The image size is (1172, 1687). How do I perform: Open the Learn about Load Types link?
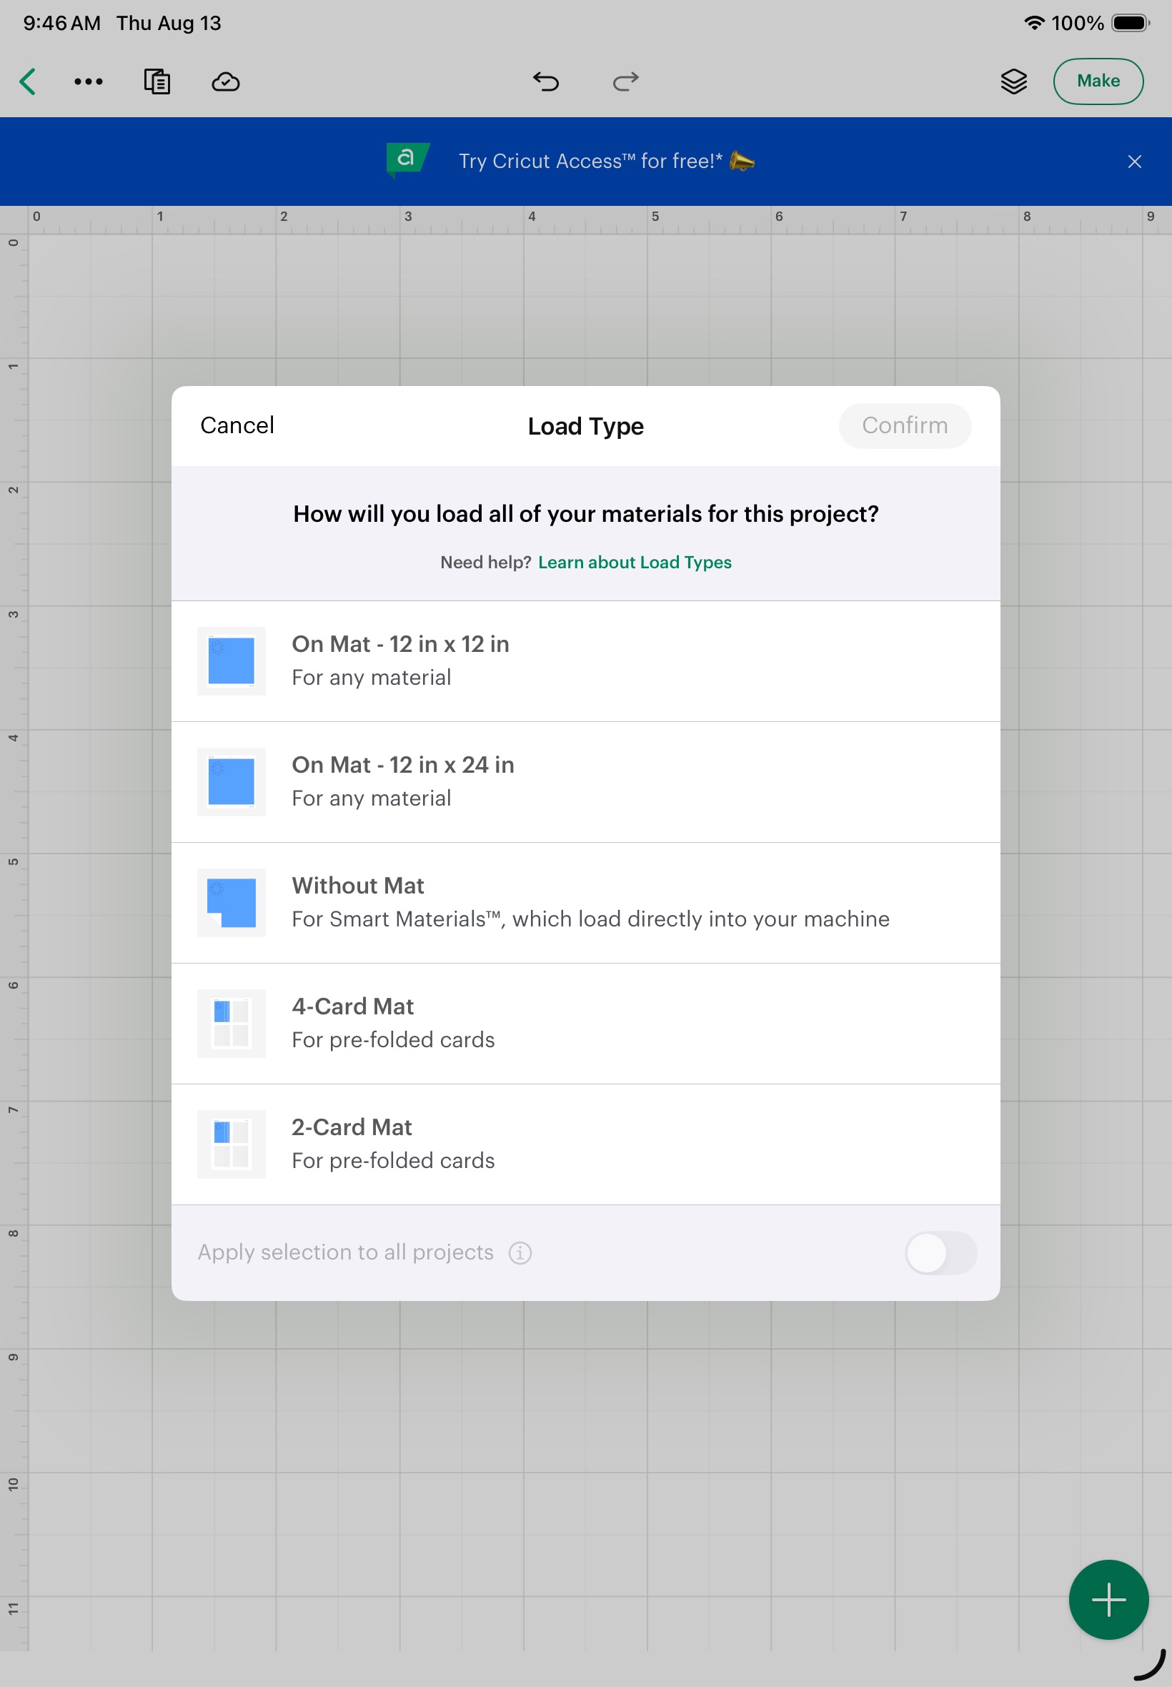click(x=635, y=562)
